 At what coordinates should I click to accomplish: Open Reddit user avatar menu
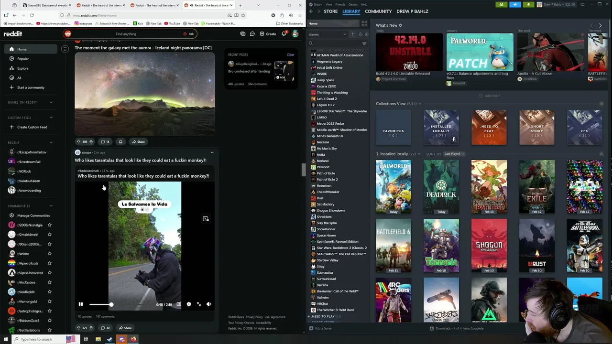[295, 34]
